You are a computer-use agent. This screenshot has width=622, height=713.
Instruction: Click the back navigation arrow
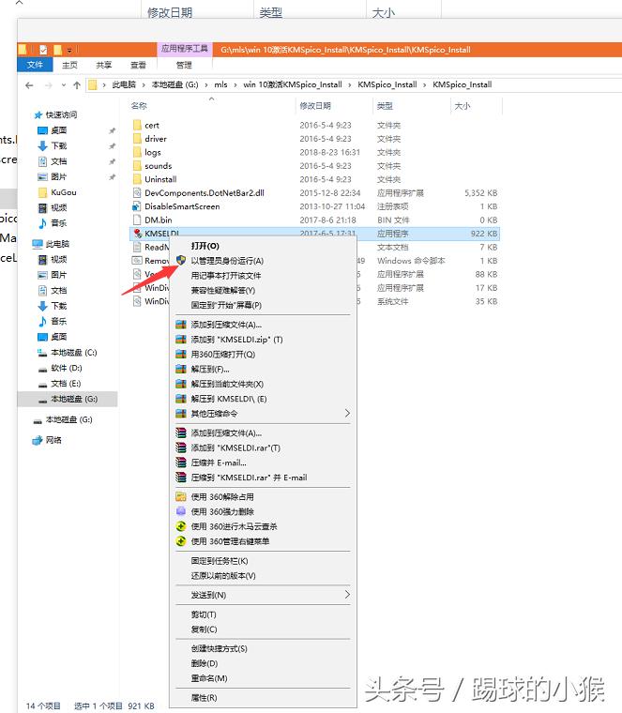pyautogui.click(x=30, y=85)
